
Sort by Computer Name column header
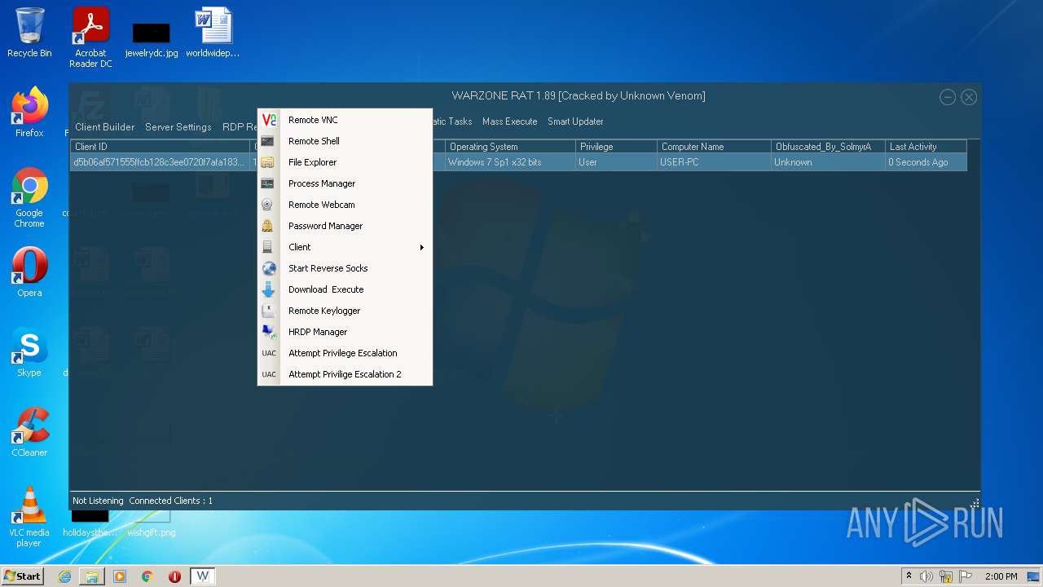point(714,147)
